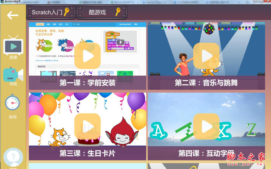Click the small play icon on Scratch code preview
271x169 pixels.
120,42
